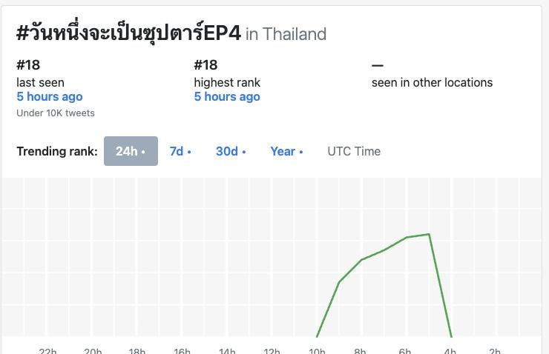
Task: Click the 8h label on the time axis
Action: pos(361,350)
